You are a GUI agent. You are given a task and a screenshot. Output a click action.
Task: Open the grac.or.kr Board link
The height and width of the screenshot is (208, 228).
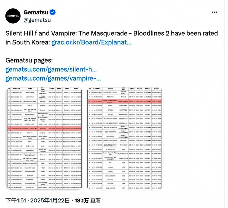click(91, 43)
